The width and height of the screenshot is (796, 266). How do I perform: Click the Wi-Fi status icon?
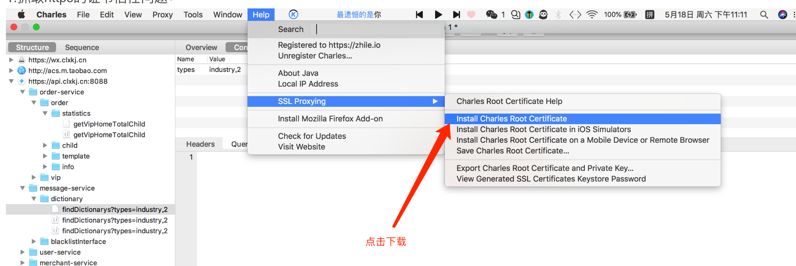tap(592, 15)
